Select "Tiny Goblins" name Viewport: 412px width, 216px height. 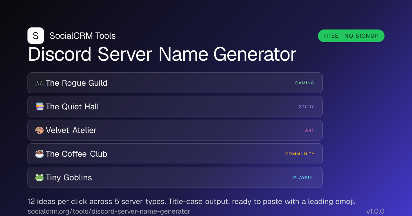[69, 178]
